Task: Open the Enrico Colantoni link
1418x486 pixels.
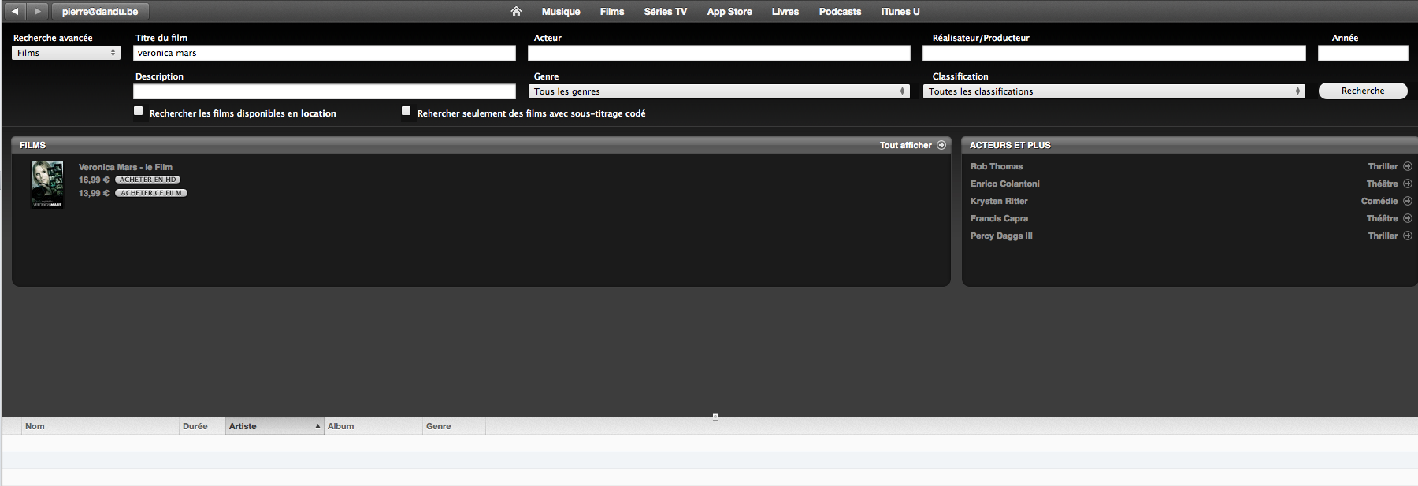Action: [x=1005, y=184]
